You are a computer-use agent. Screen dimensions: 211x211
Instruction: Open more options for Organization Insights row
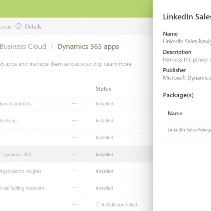pyautogui.click(x=75, y=171)
